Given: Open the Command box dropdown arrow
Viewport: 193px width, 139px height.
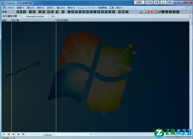Looking at the screenshot, I should click(91, 134).
